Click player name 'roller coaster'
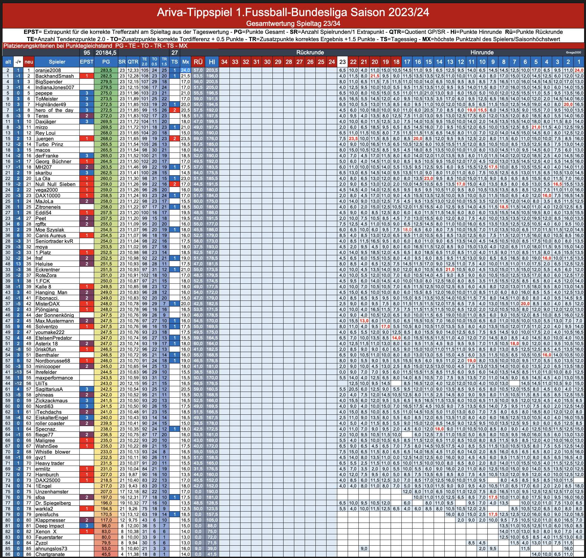 click(x=50, y=423)
